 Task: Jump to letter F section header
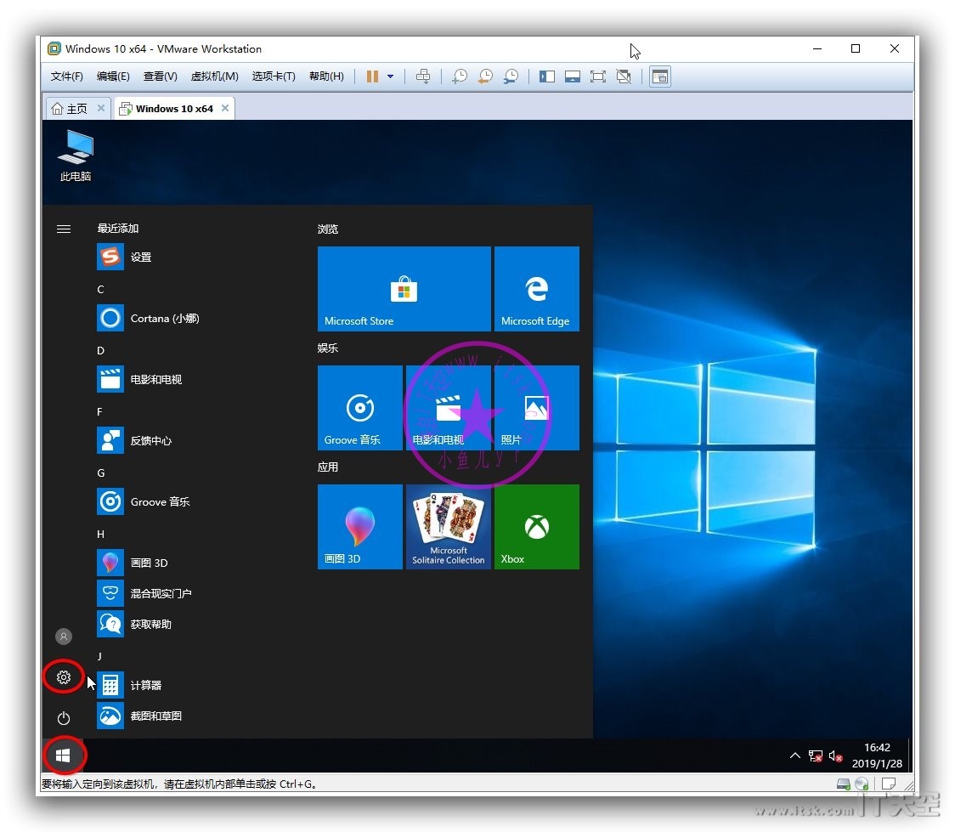100,411
